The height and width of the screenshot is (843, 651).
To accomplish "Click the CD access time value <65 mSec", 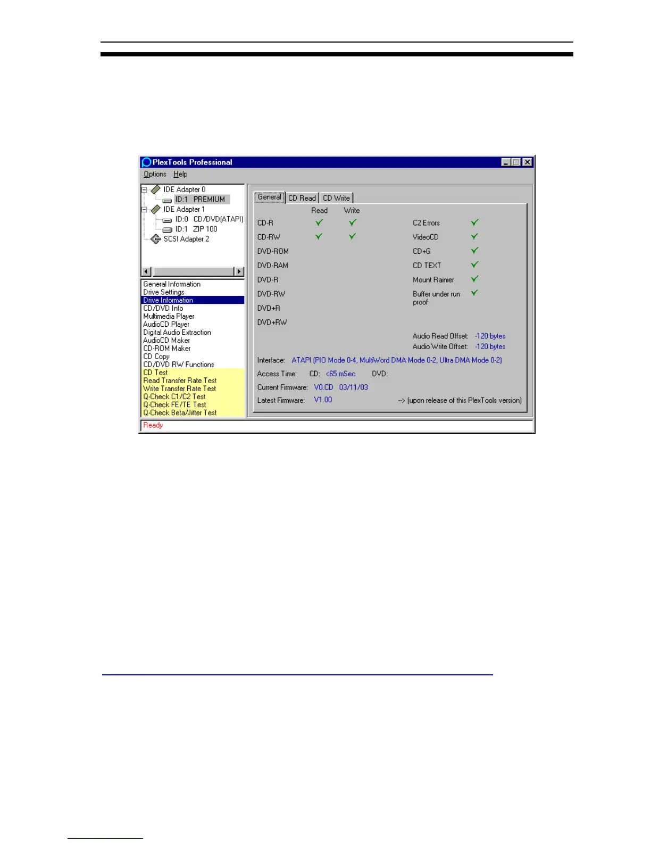I will click(340, 374).
